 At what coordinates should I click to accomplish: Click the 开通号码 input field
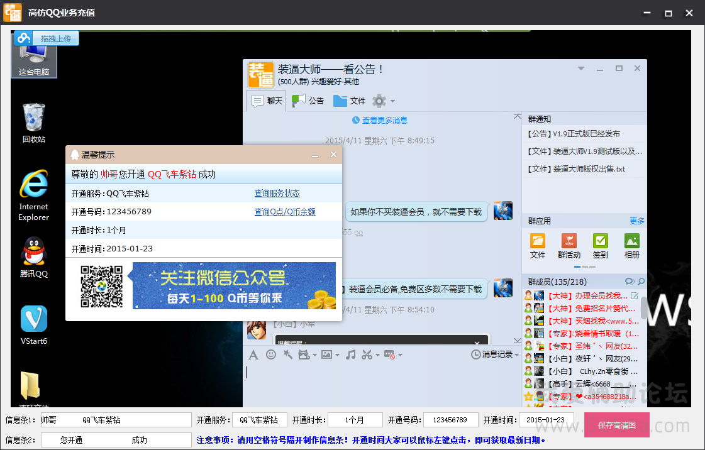pyautogui.click(x=450, y=420)
